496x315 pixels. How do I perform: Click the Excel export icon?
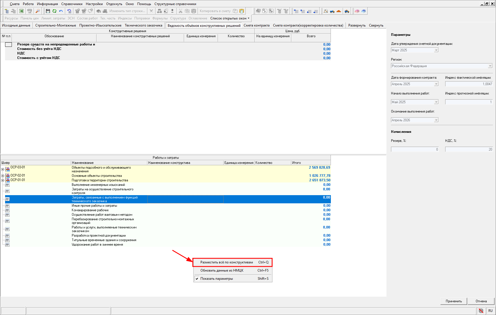tap(21, 11)
